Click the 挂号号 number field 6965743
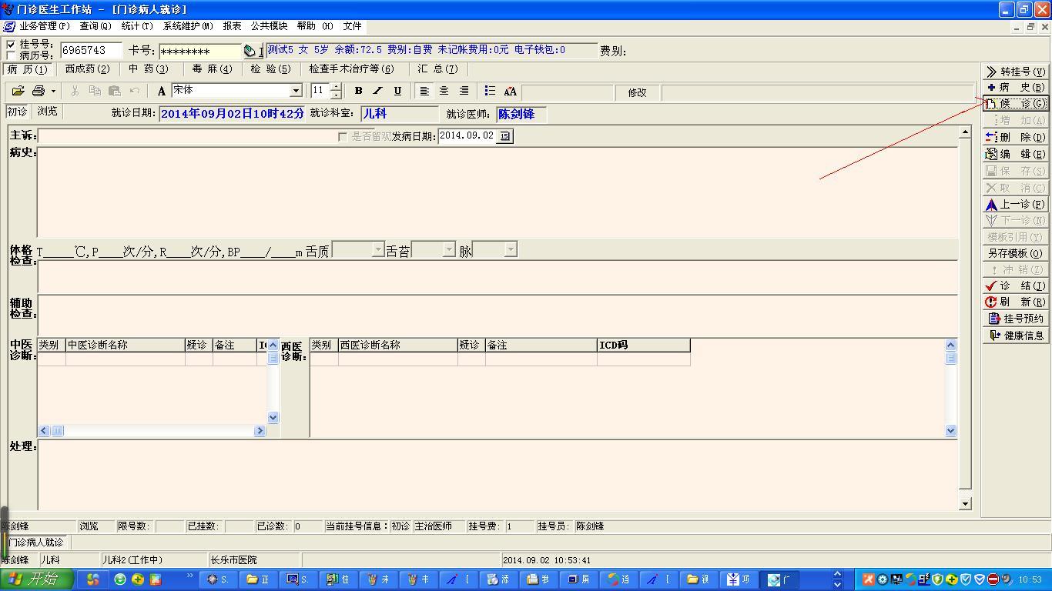This screenshot has width=1052, height=591. [91, 51]
